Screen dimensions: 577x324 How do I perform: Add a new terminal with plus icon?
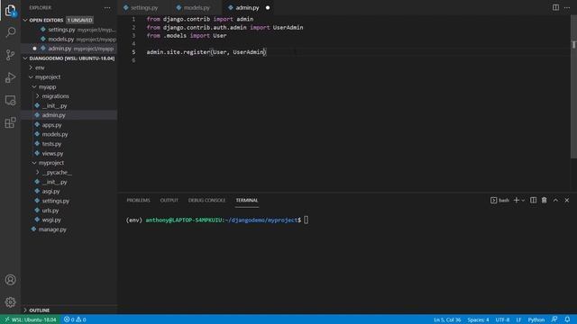(x=517, y=200)
